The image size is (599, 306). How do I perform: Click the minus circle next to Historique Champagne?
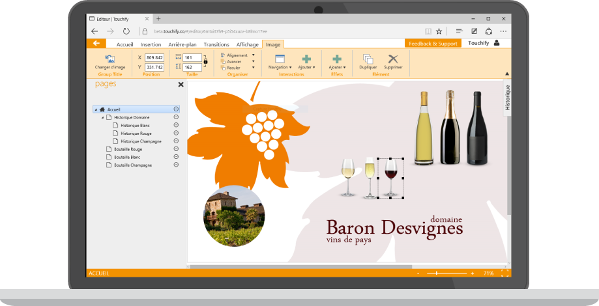pyautogui.click(x=176, y=141)
